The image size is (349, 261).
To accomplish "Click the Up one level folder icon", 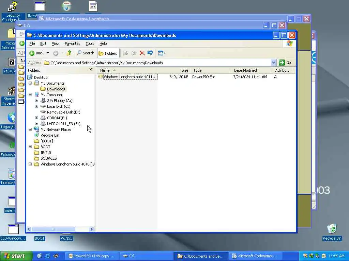I will 69,53.
